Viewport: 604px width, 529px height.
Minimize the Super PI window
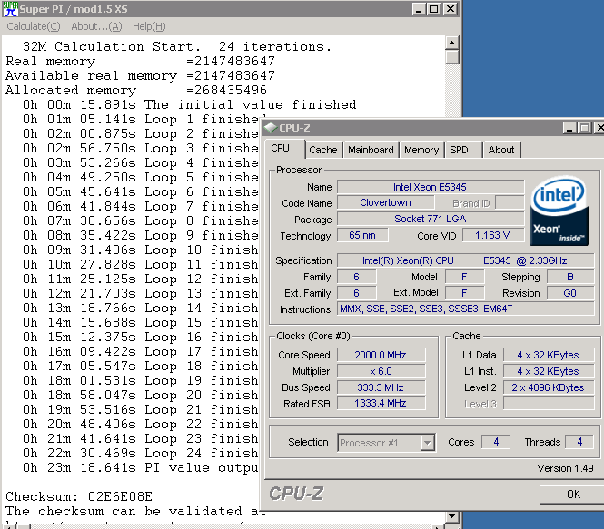coord(419,8)
